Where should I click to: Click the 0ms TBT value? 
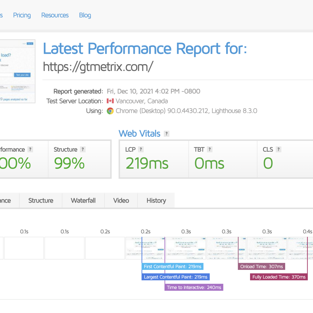point(209,163)
